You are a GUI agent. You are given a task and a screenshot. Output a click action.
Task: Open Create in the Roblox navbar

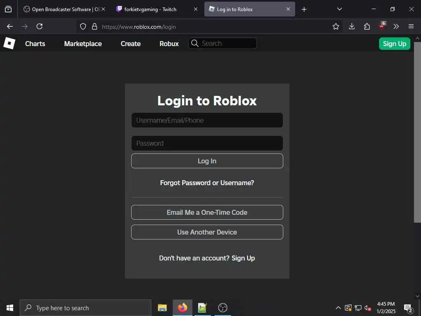131,44
